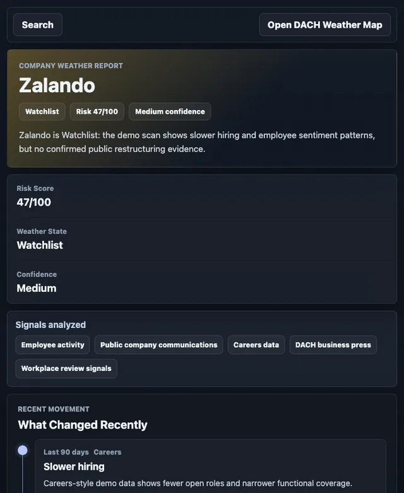The height and width of the screenshot is (493, 404).
Task: Open DACH Weather Map
Action: point(325,25)
